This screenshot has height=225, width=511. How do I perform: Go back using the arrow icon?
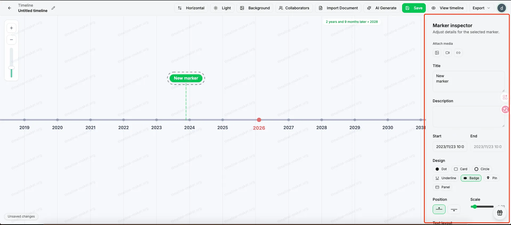(10, 8)
